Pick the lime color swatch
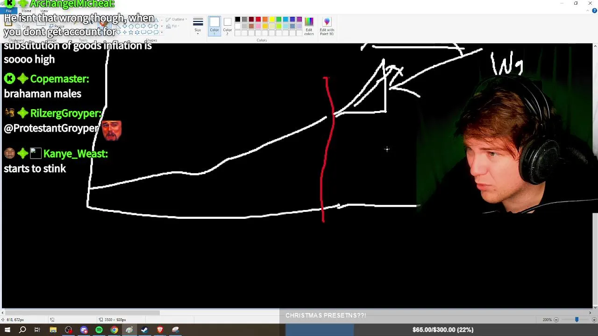Viewport: 598px width, 336px height. (279, 26)
